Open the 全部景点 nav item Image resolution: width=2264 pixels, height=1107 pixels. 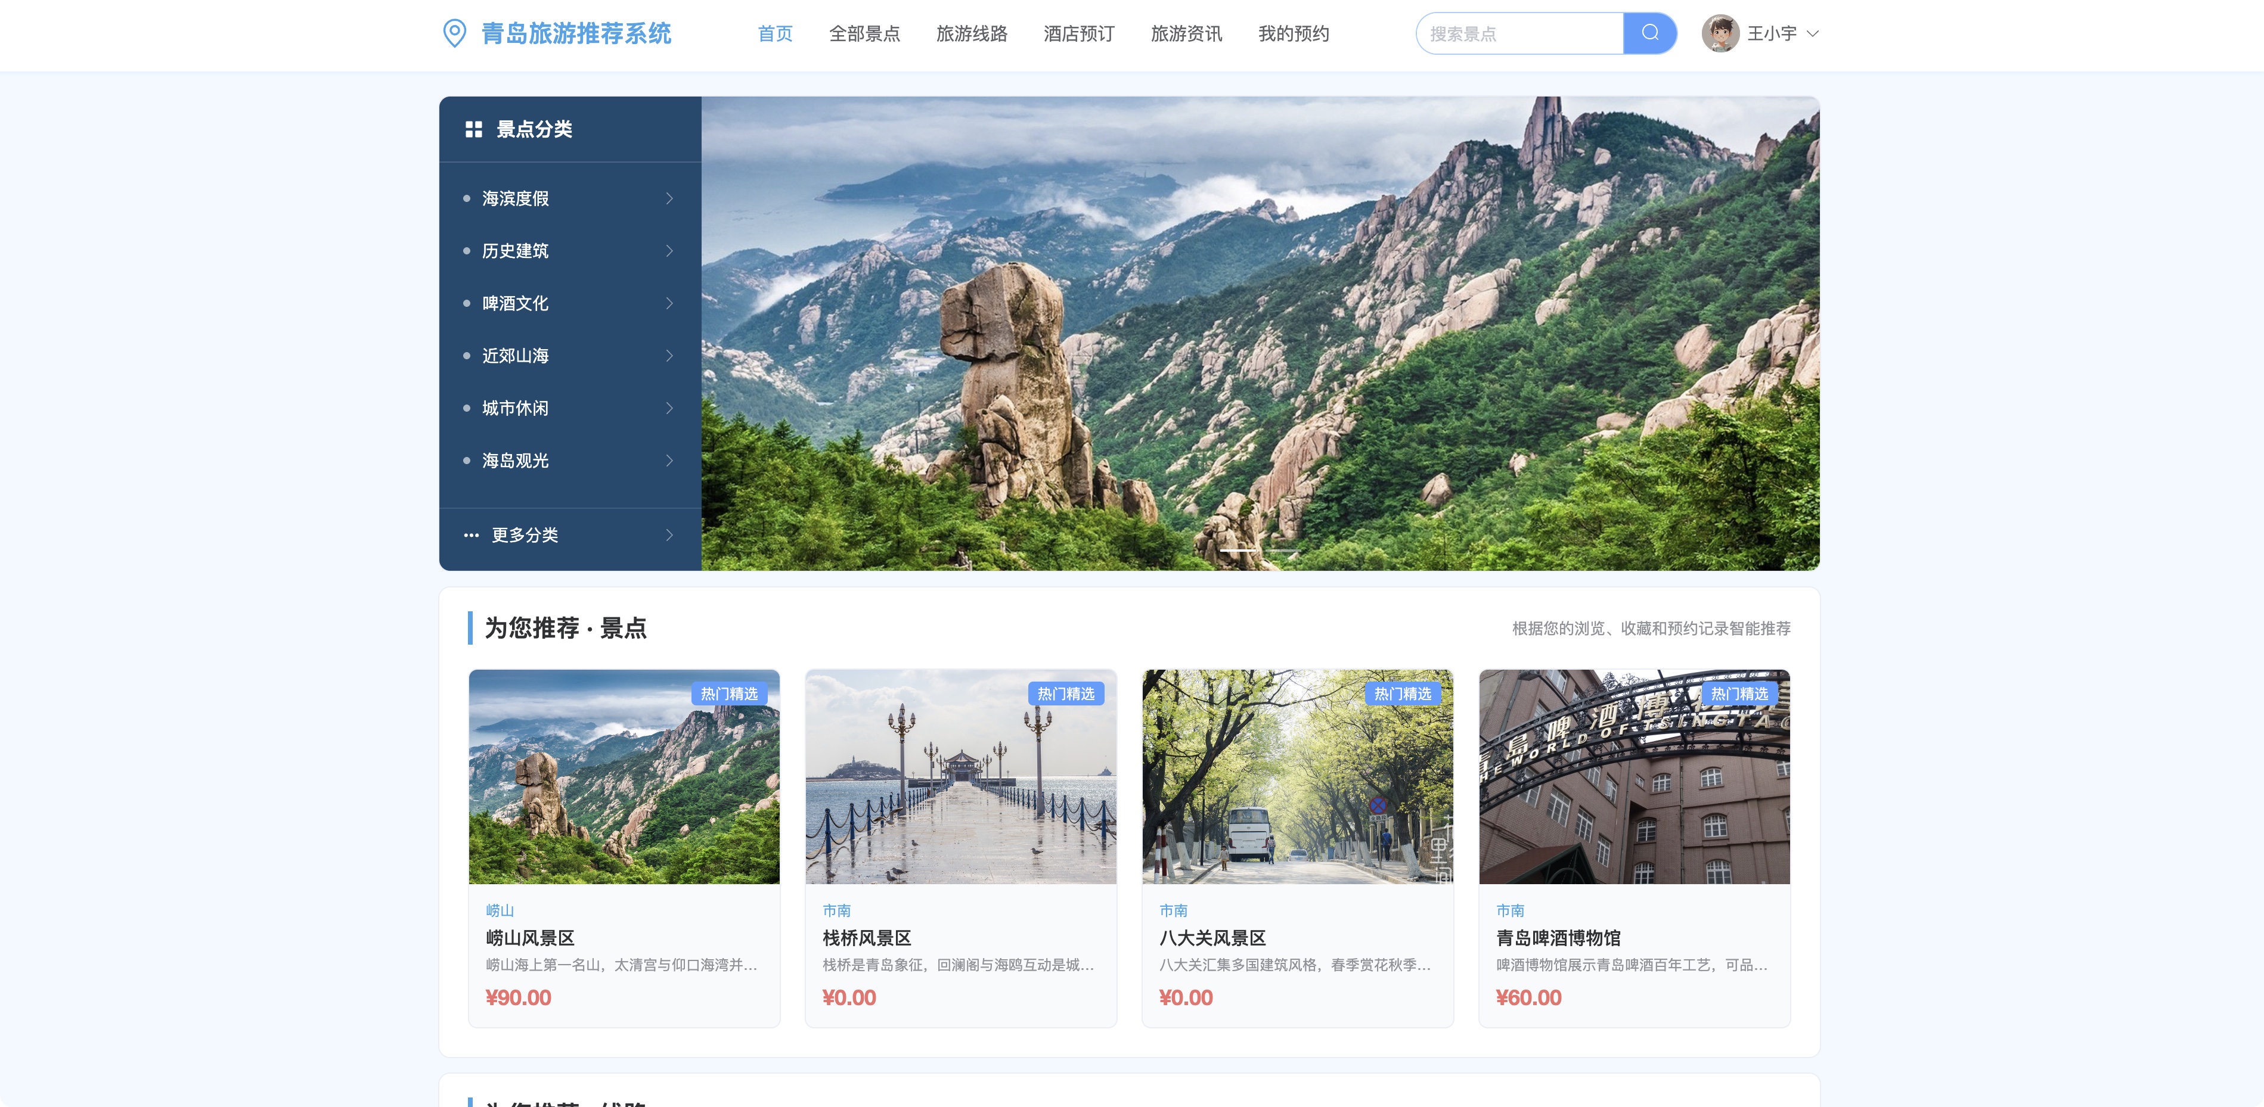click(x=865, y=33)
